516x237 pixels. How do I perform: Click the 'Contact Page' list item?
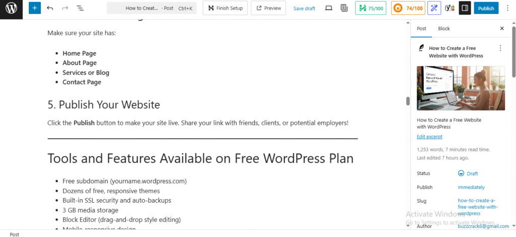[82, 82]
